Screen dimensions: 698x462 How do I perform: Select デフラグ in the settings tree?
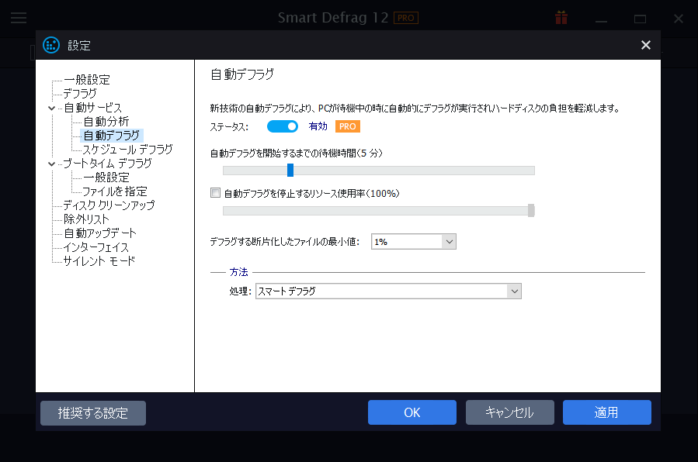pos(80,94)
